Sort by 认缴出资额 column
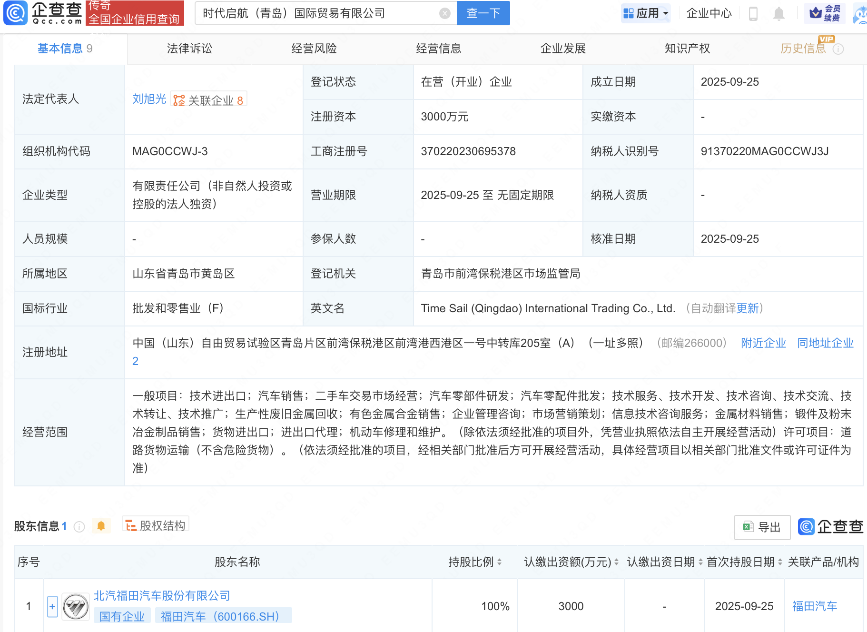The height and width of the screenshot is (632, 867). click(x=616, y=562)
